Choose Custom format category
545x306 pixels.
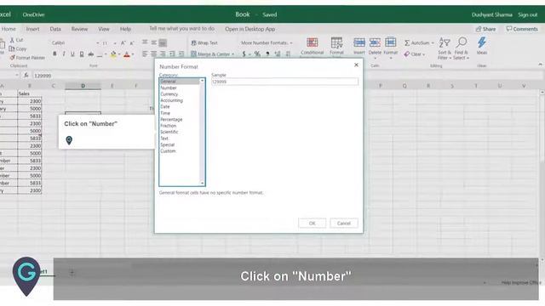[168, 151]
